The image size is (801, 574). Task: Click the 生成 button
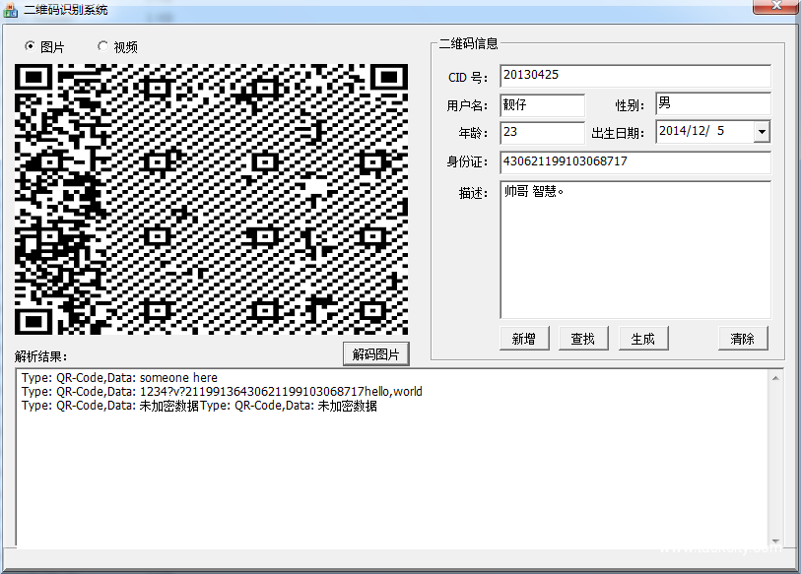(x=643, y=339)
